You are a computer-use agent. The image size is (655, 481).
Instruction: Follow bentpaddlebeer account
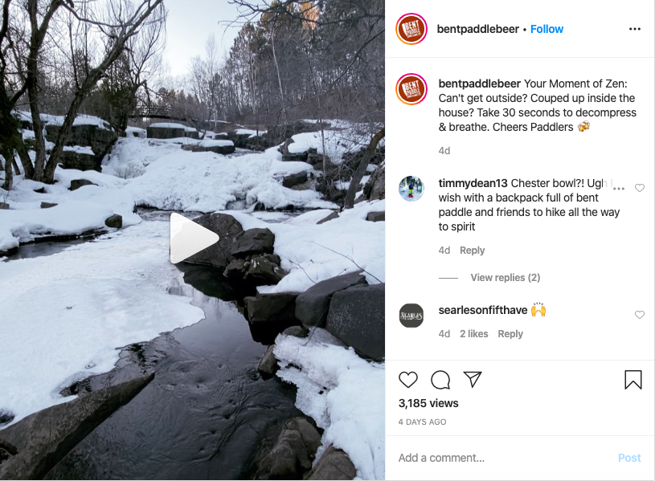pyautogui.click(x=547, y=29)
